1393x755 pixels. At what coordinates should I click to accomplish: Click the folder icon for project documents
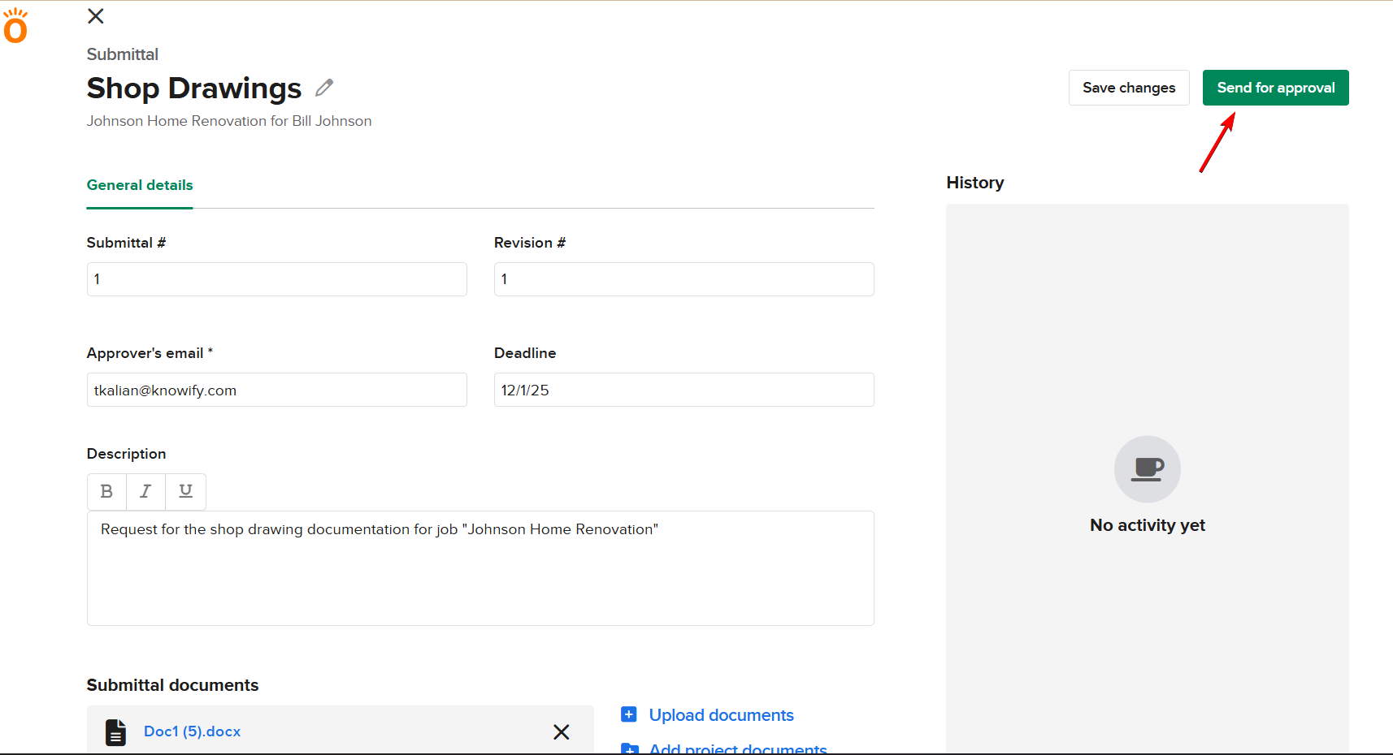629,749
